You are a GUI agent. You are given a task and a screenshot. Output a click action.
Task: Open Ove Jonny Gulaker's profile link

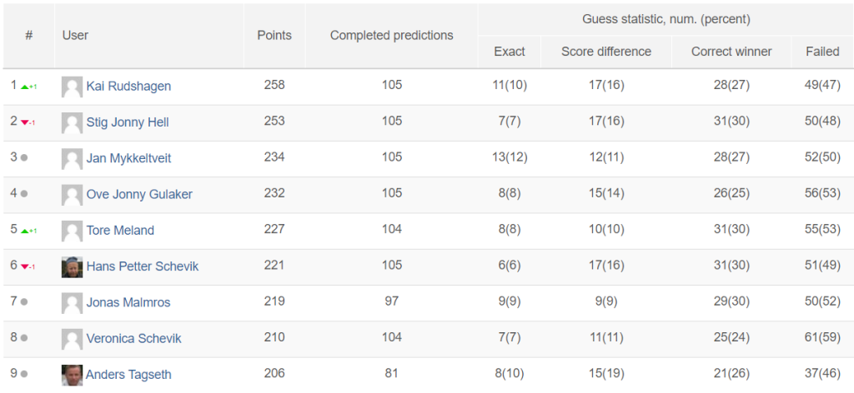pyautogui.click(x=139, y=194)
